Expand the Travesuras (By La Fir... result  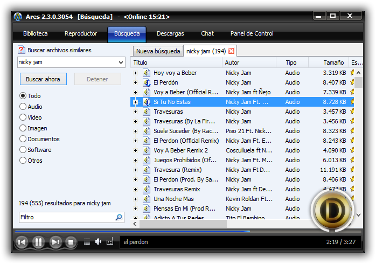click(136, 121)
